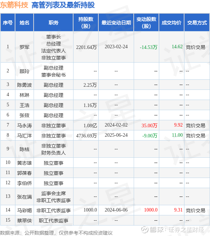Screen dimensions: 210x236
Task: Select the 姓名 column header
Action: (24, 23)
